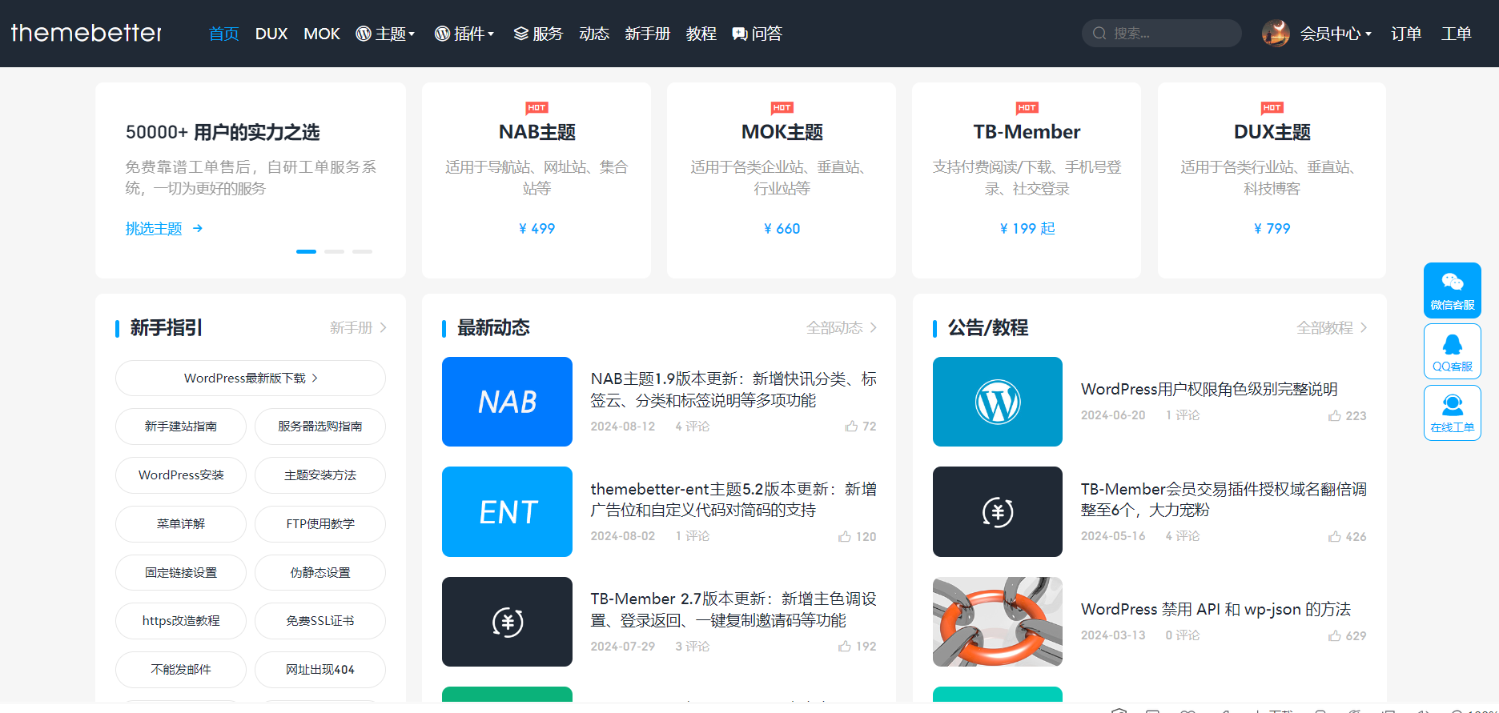Focus the 搜索 search field
Screen dimensions: 1499x713
pos(1169,34)
